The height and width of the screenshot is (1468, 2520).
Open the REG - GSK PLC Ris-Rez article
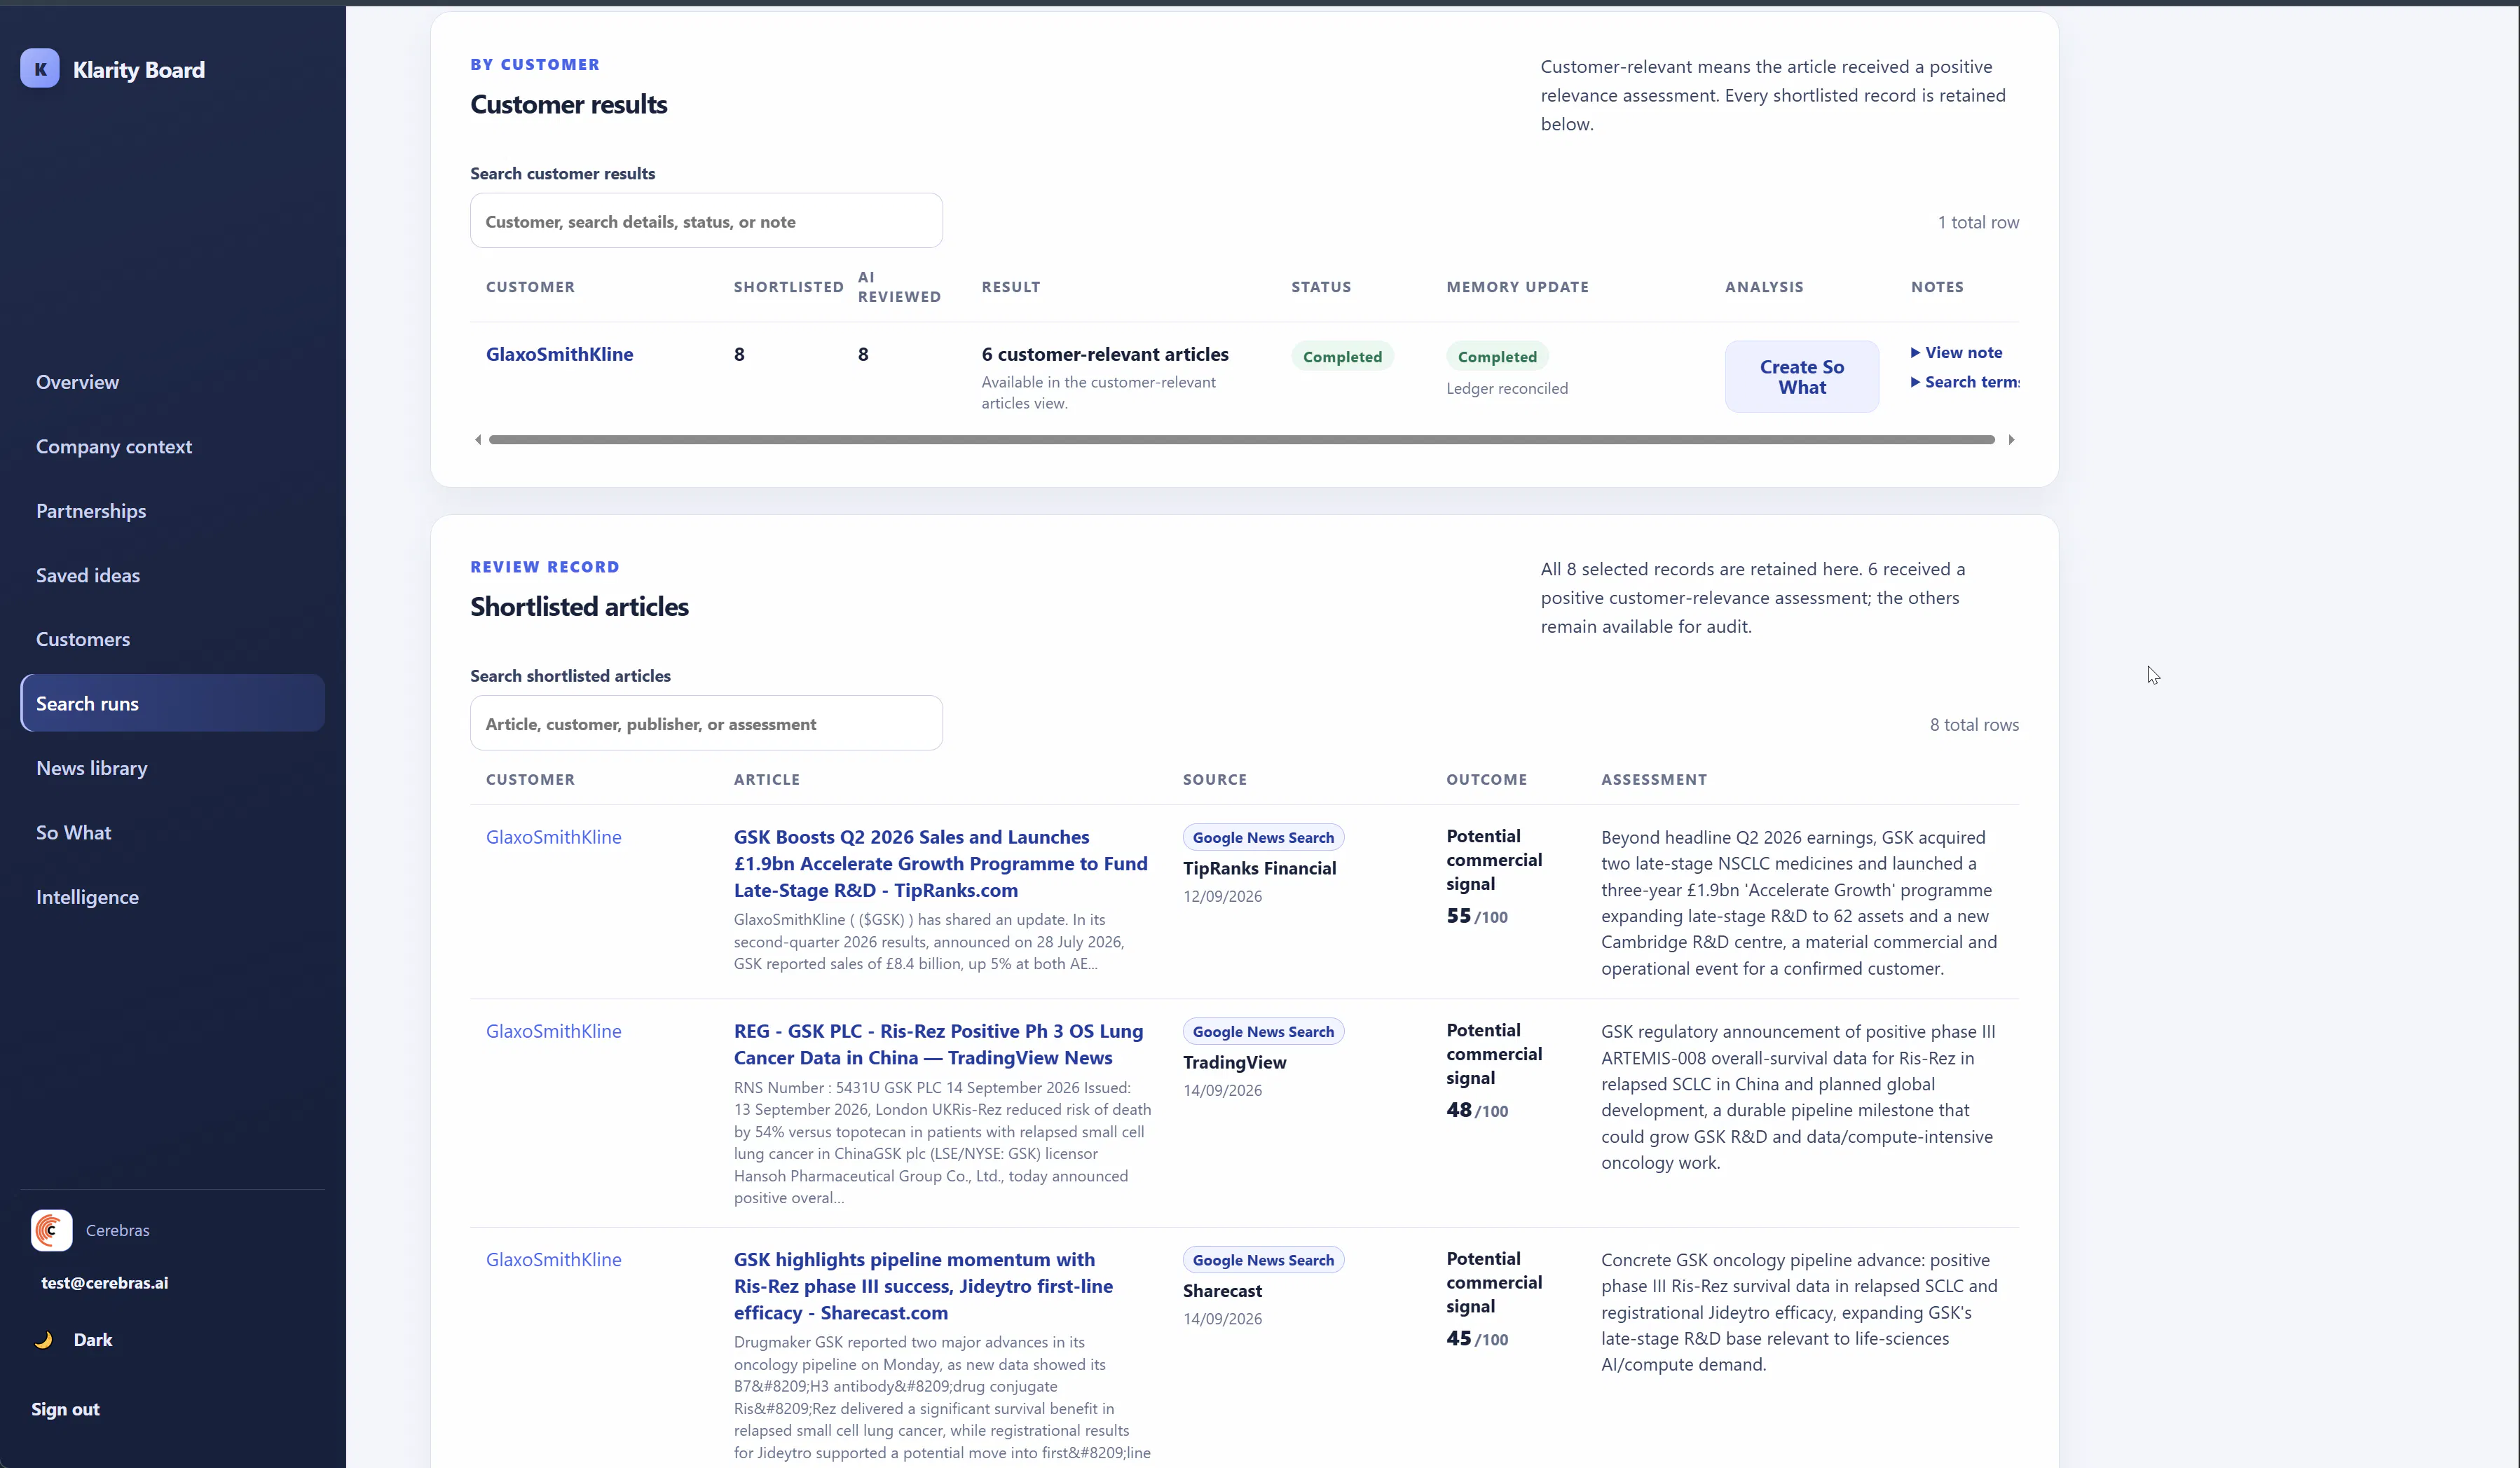pyautogui.click(x=938, y=1044)
